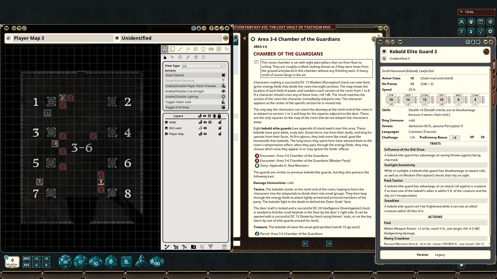Click the Kobold sheet vertical scrollbar
Screen dimensions: 497x279
pos(490,156)
